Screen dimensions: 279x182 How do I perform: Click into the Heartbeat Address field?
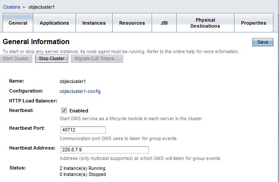coord(105,150)
